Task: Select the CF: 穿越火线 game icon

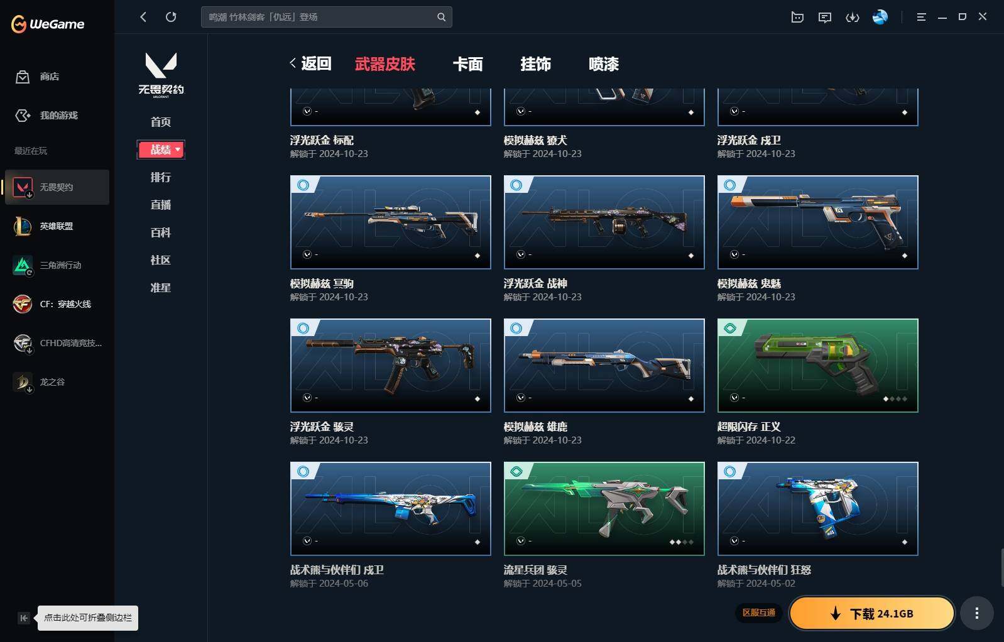Action: point(23,304)
